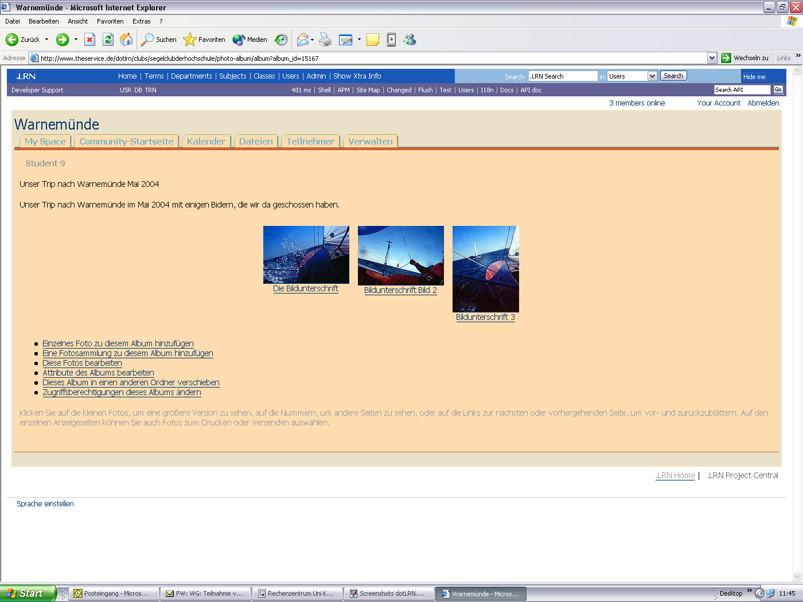Viewport: 803px width, 602px height.
Task: Open the Users search scope dropdown
Action: point(653,75)
